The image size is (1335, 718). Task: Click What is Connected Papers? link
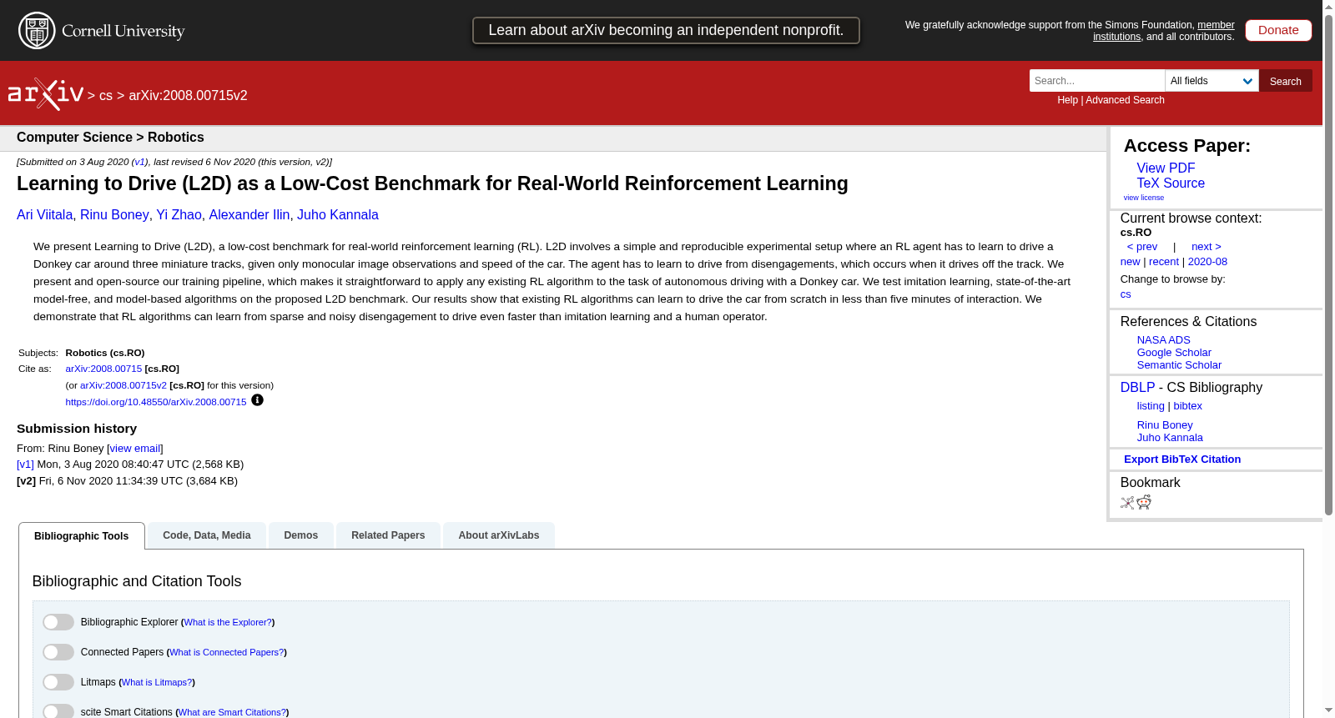(227, 652)
